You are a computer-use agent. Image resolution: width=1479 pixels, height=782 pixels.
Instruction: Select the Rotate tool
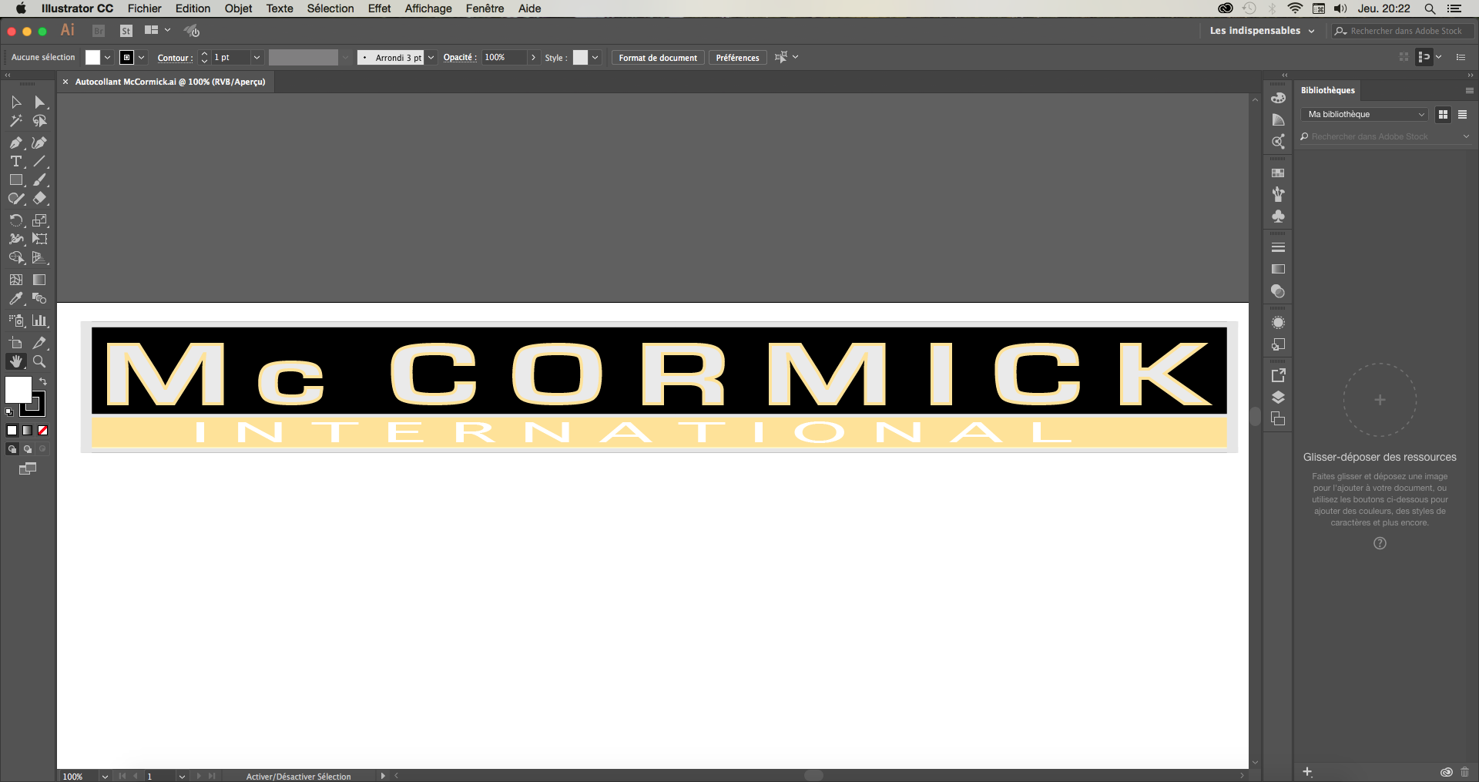click(x=16, y=220)
